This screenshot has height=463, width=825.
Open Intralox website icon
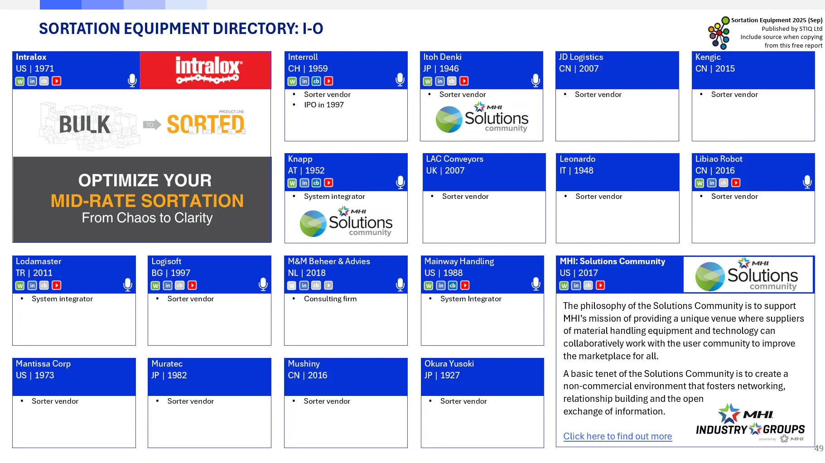coord(20,82)
